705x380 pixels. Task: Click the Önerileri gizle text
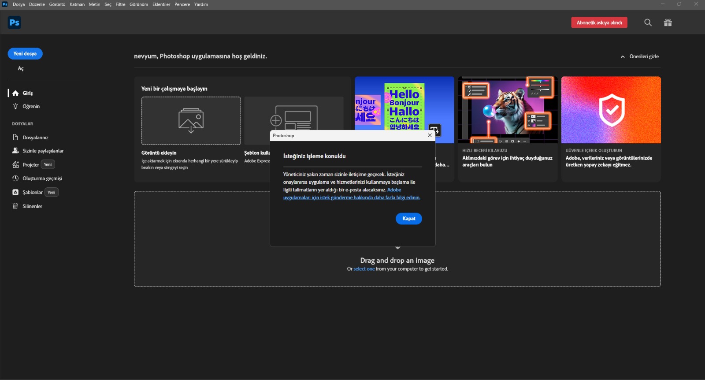click(644, 56)
